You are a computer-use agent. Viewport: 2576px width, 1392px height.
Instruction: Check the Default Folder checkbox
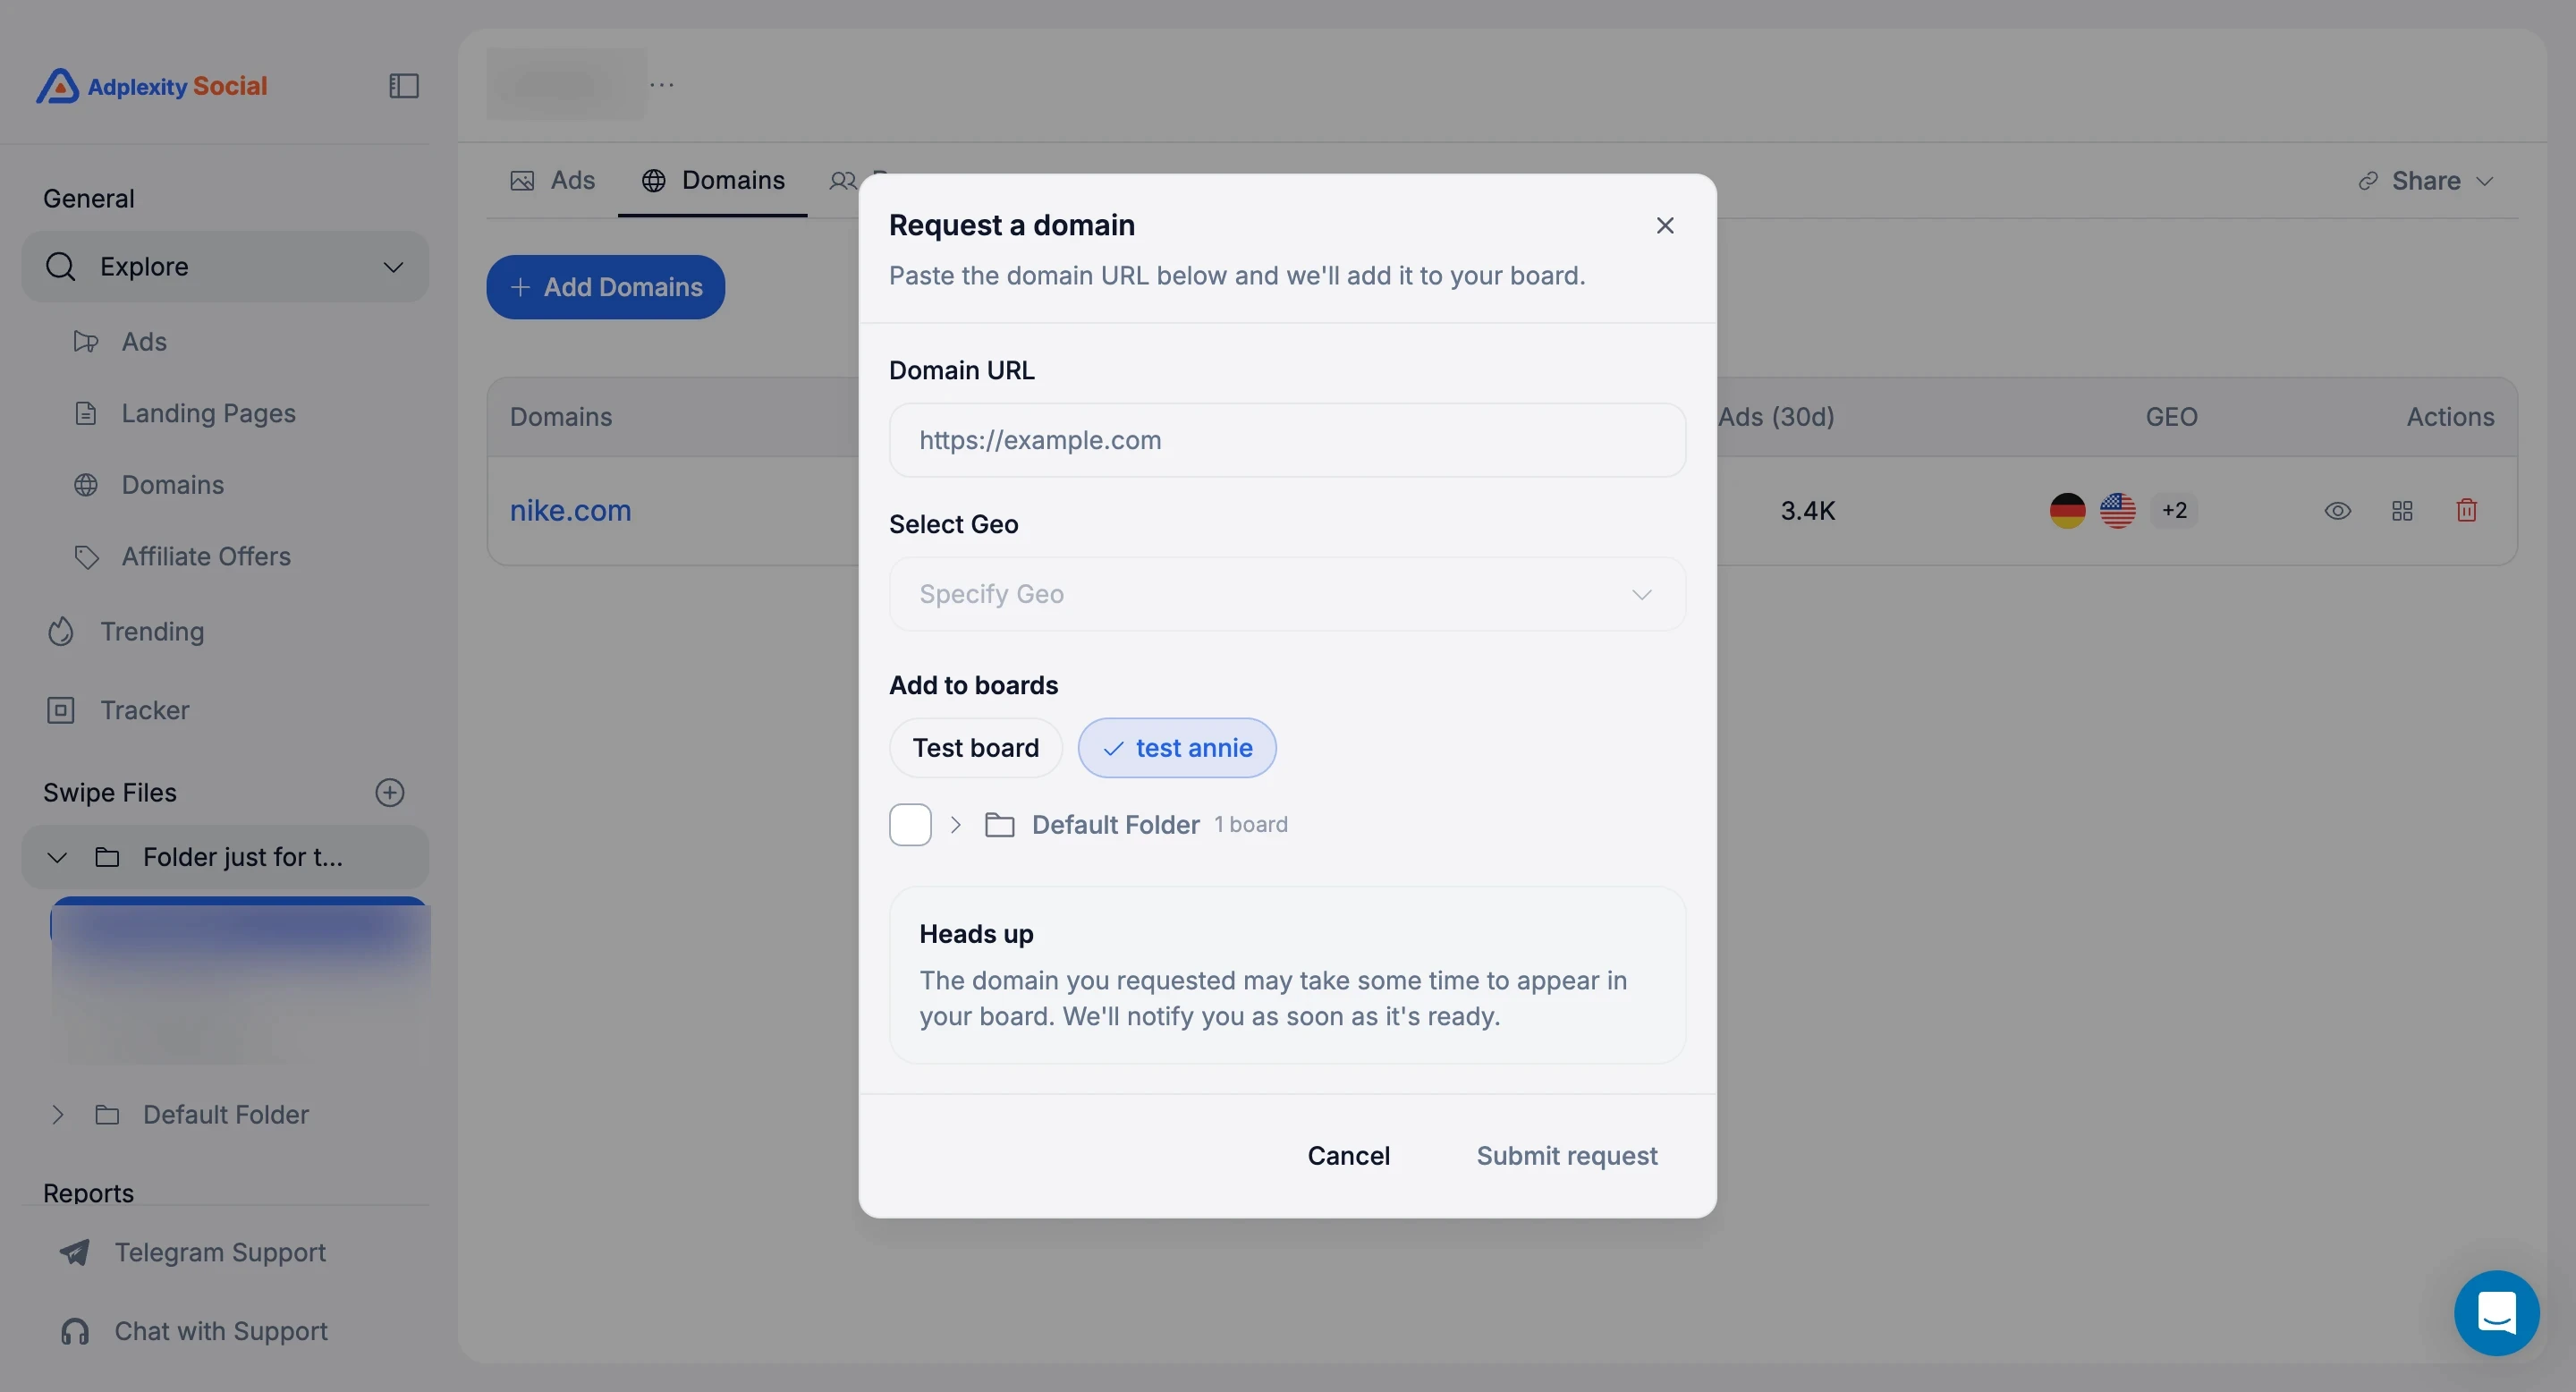coord(910,825)
